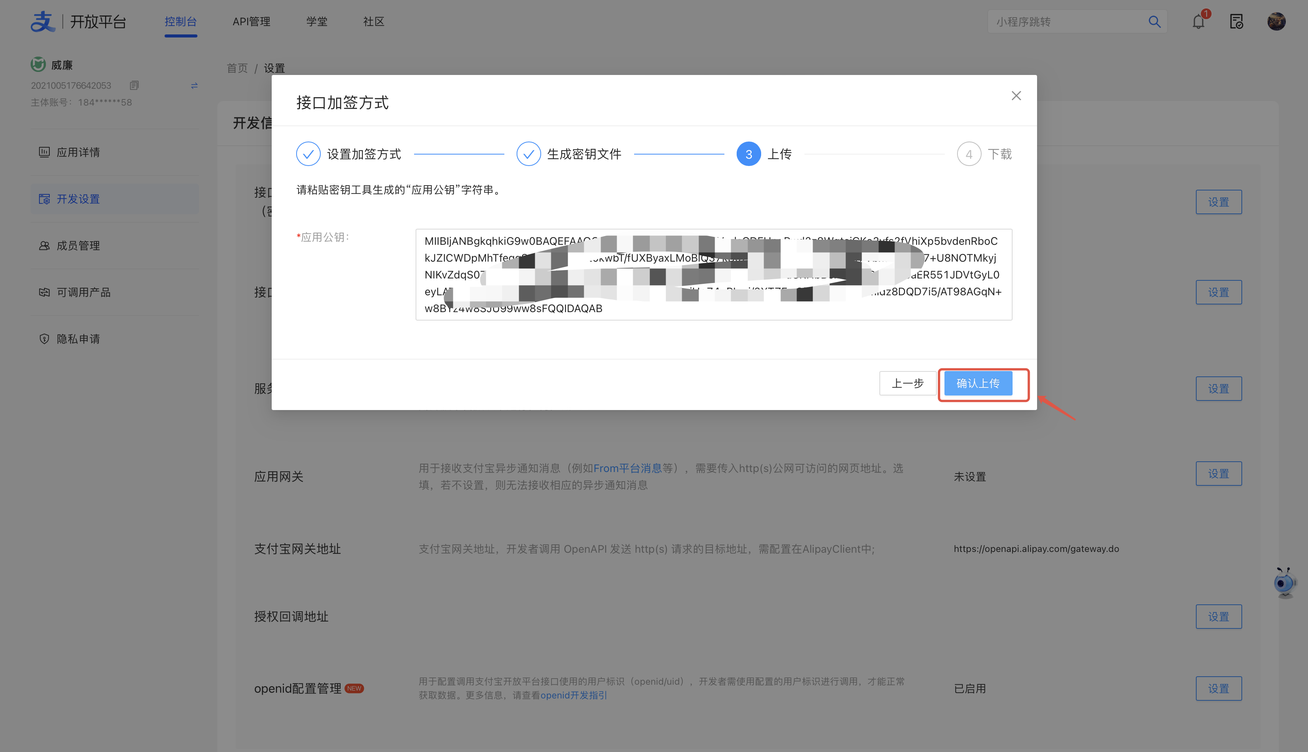Screen dimensions: 1308x752
Task: Click the 首页 breadcrumb link
Action: point(237,68)
